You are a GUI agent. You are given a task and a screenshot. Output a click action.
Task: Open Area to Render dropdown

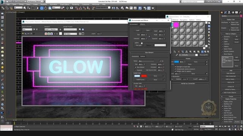pos(27,29)
